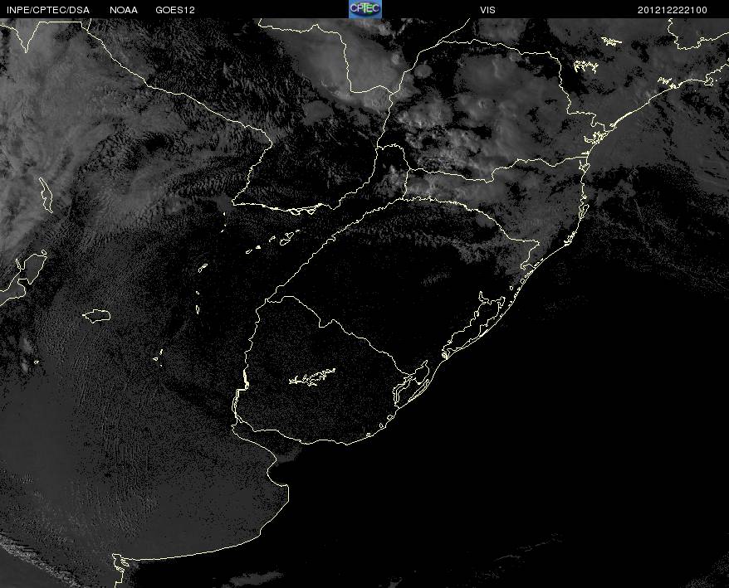The height and width of the screenshot is (588, 729).
Task: Click the CPTEC logo in header
Action: [x=365, y=9]
